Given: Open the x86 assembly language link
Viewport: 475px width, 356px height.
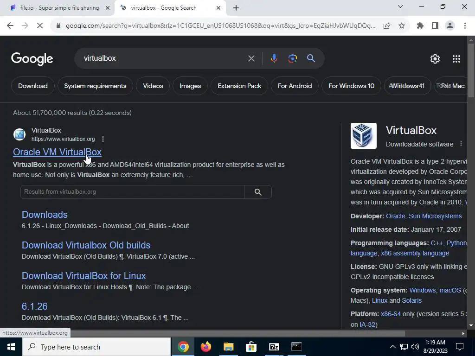Looking at the screenshot, I should (x=415, y=253).
